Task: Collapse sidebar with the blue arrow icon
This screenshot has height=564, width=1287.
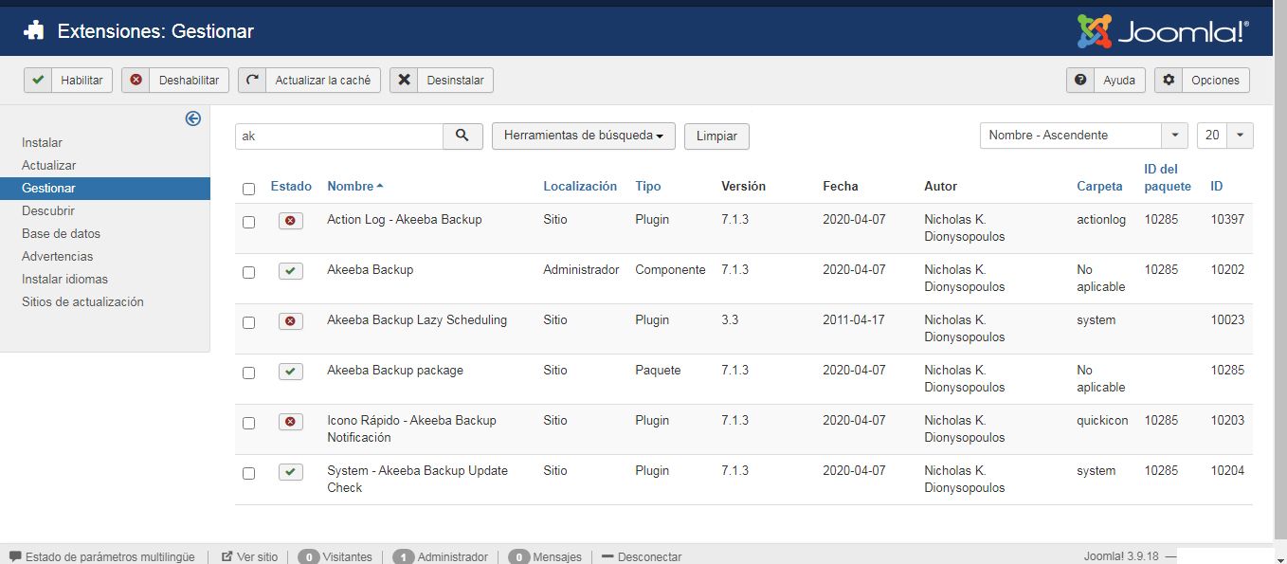Action: [x=193, y=118]
